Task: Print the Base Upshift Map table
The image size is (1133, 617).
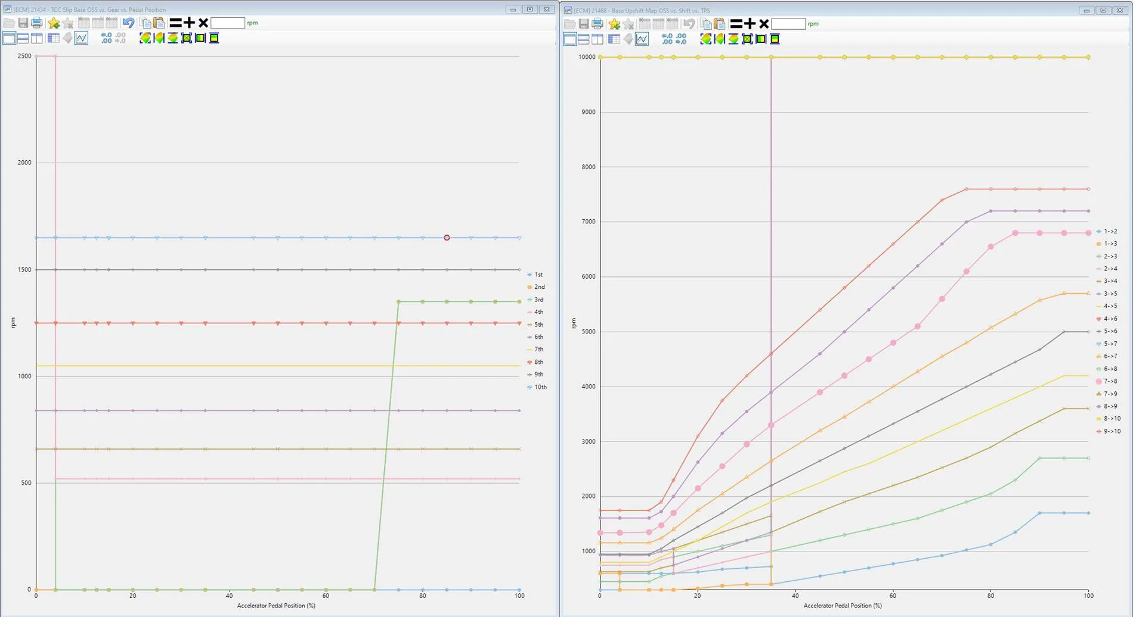Action: pyautogui.click(x=597, y=24)
